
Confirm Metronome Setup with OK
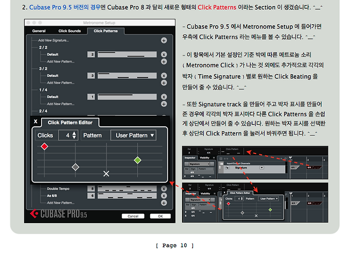tap(160, 216)
